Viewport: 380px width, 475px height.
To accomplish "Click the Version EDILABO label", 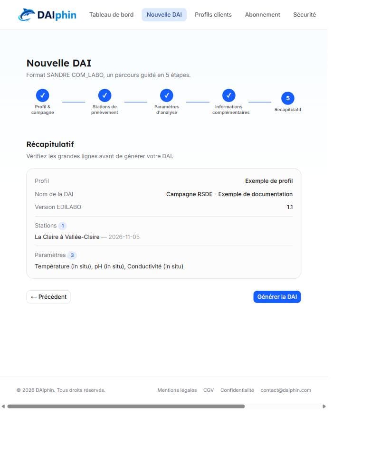I will [58, 207].
